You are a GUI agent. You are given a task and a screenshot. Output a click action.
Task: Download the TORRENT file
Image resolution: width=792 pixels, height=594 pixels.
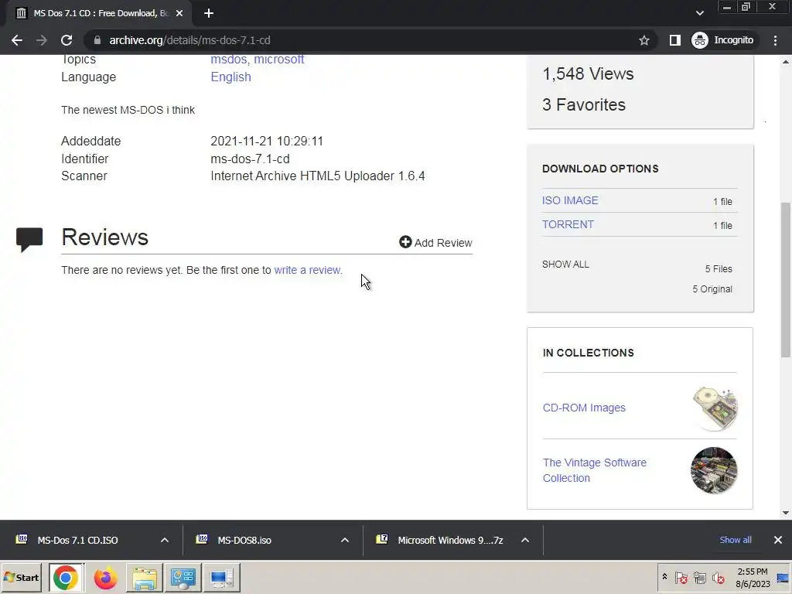568,225
